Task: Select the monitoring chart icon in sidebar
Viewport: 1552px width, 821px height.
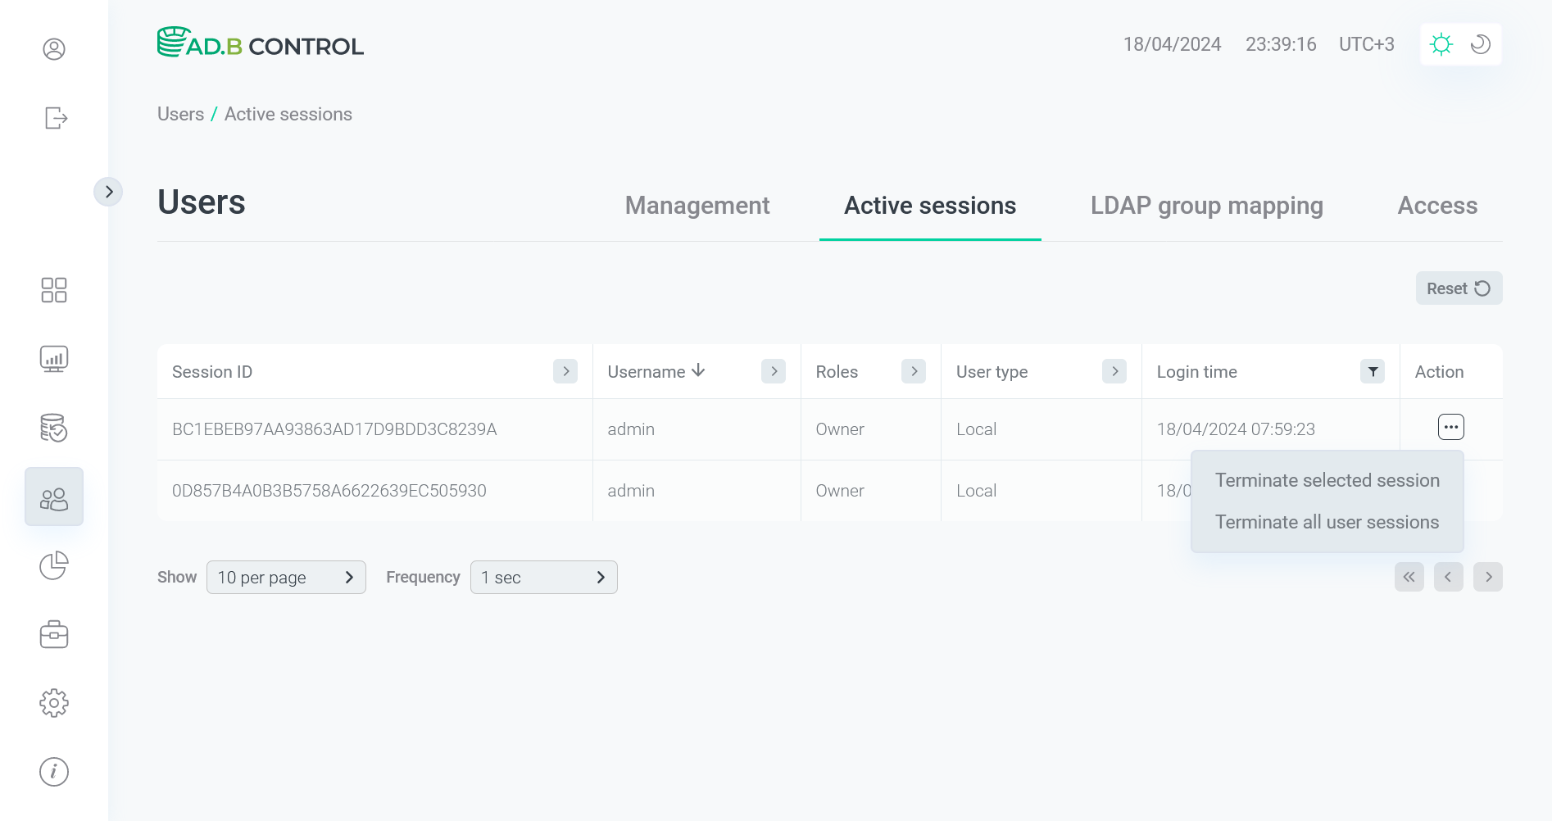Action: pos(54,358)
